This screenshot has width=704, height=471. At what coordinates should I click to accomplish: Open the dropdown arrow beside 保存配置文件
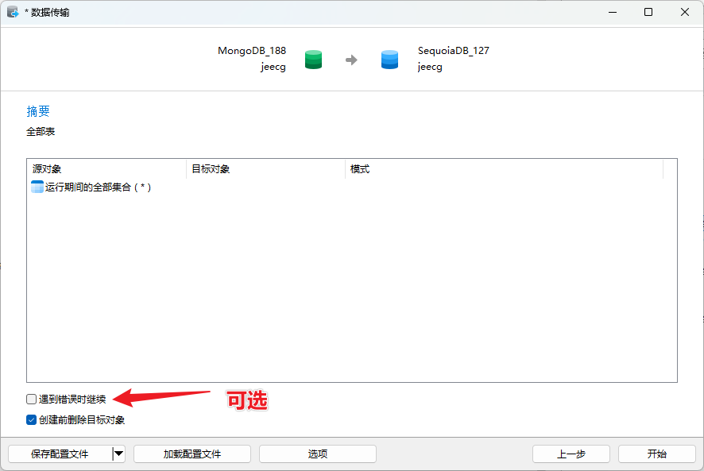click(x=118, y=454)
